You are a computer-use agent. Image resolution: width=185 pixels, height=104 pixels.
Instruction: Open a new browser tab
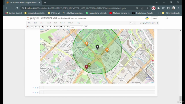45,3
